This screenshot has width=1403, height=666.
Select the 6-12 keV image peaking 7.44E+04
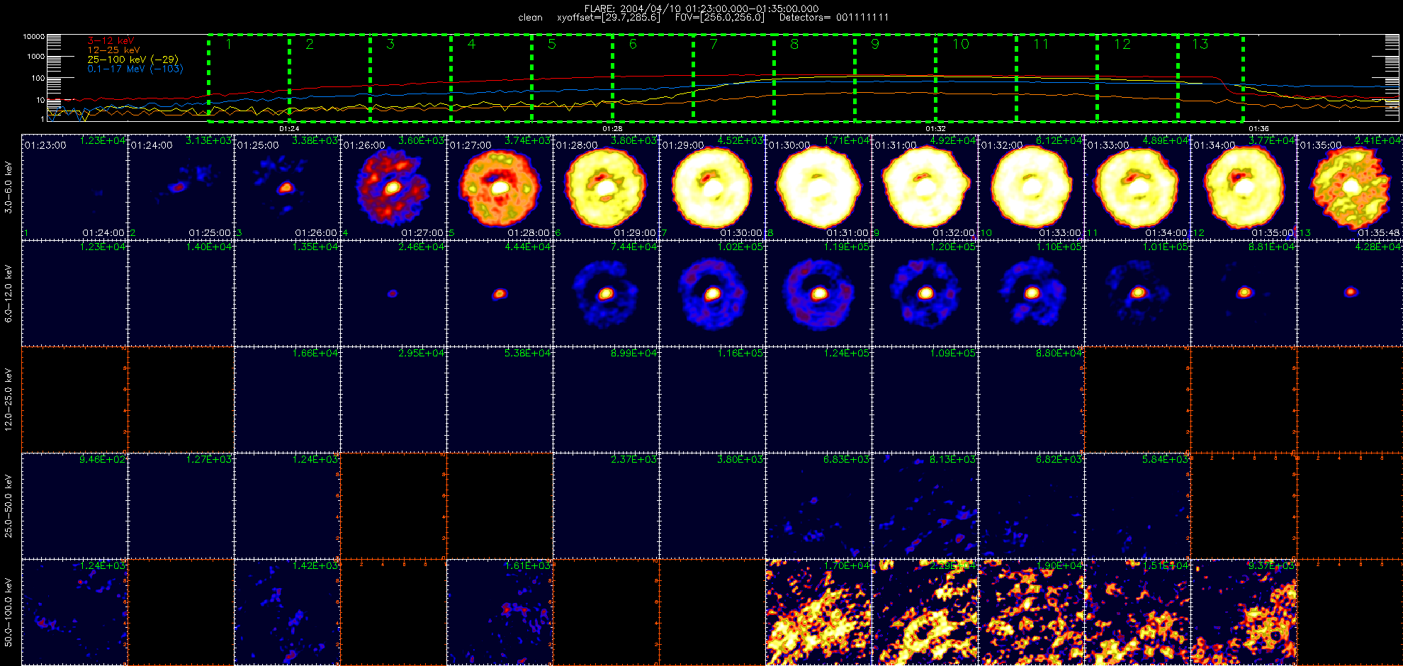click(x=606, y=293)
